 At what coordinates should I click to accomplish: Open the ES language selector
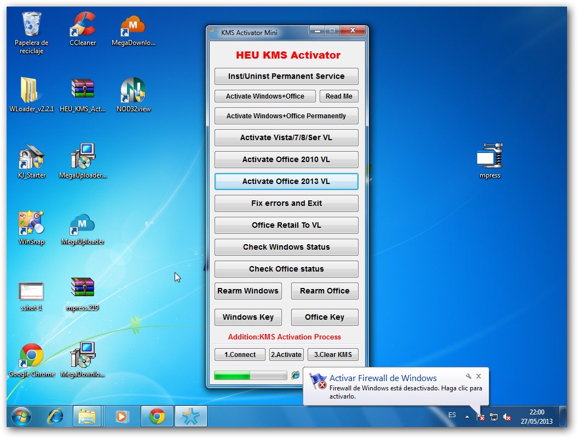click(452, 415)
